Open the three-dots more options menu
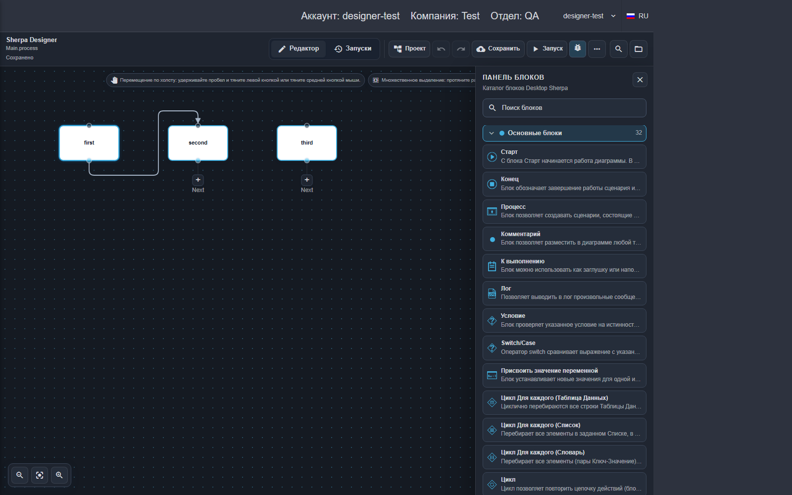 597,49
